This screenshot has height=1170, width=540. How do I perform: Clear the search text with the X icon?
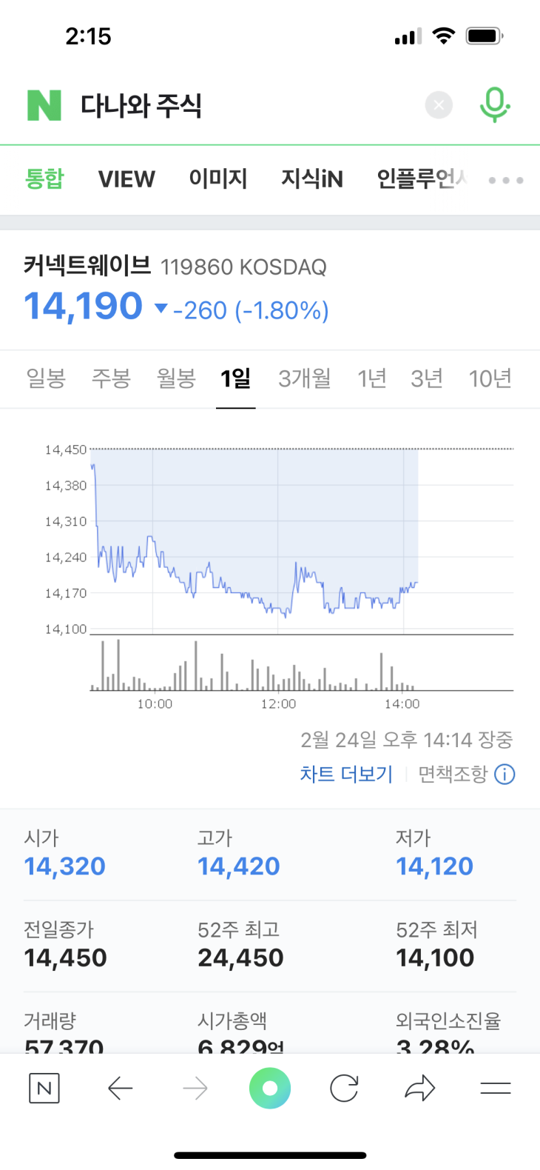coord(439,105)
